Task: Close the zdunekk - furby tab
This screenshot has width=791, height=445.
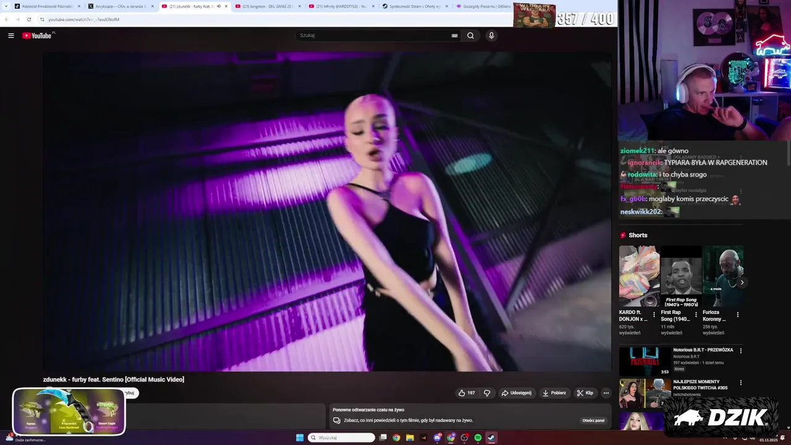Action: pyautogui.click(x=226, y=6)
